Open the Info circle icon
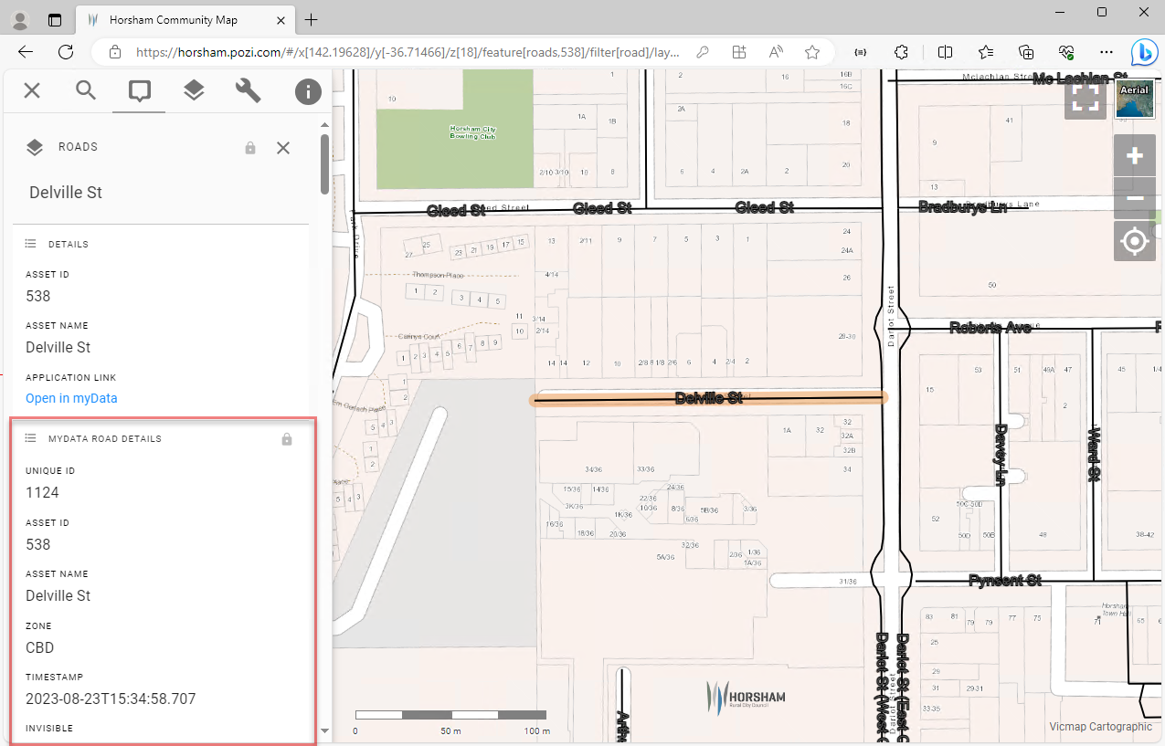Screen dimensions: 1165x746 pyautogui.click(x=308, y=90)
